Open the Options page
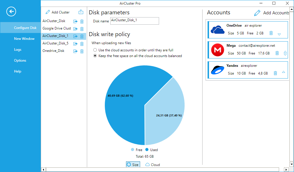Viewport: 294px width, 172px height. pyautogui.click(x=20, y=60)
